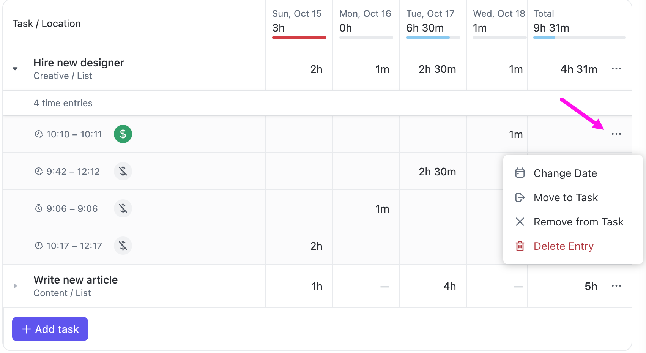Toggle off billable for the 10:10 – 10:11 entry
This screenshot has width=646, height=353.
coord(123,134)
